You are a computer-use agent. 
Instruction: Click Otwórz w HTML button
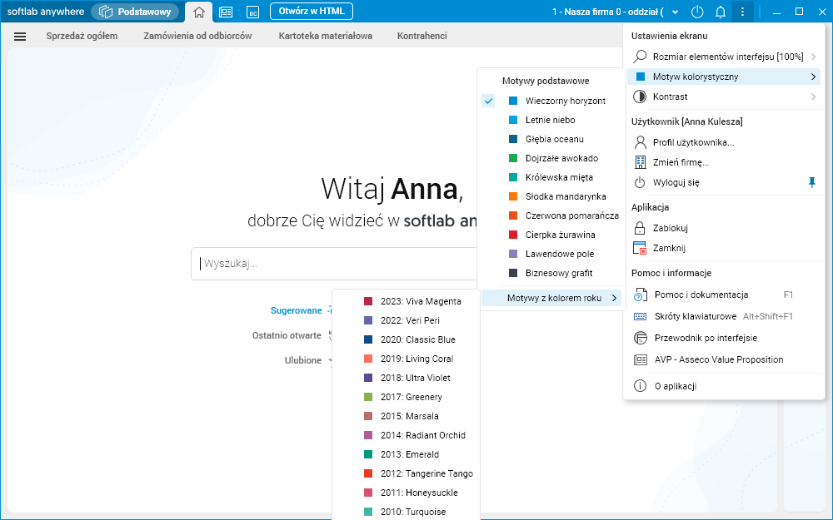312,11
